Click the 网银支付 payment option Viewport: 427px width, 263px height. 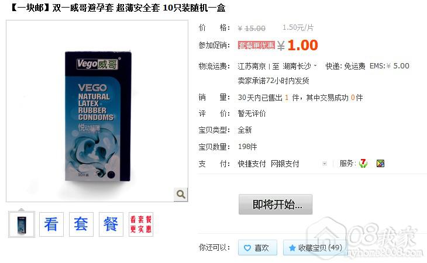[x=285, y=164]
